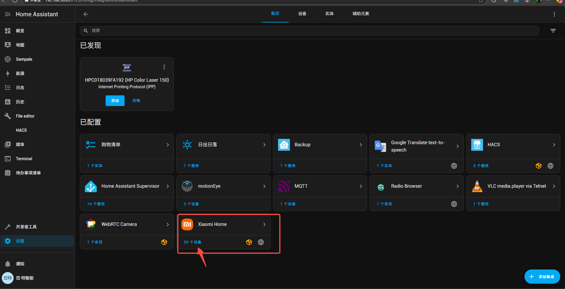Screen dimensions: 565x289
Task: Click the back arrow in the header
Action: click(86, 14)
